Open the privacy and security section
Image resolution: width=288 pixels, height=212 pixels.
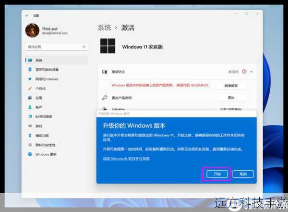click(x=57, y=145)
